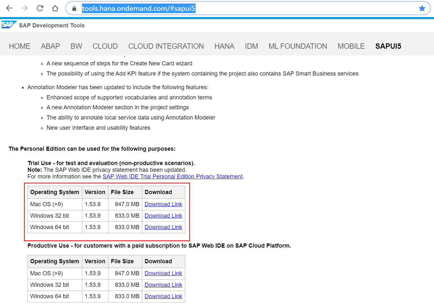Switch to the MOBILE tab
Viewport: 434px width, 304px height.
351,46
